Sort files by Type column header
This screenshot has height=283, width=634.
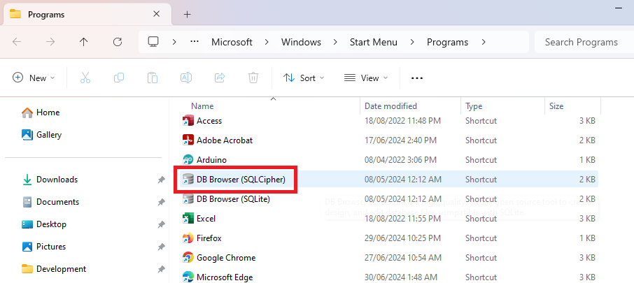point(474,106)
